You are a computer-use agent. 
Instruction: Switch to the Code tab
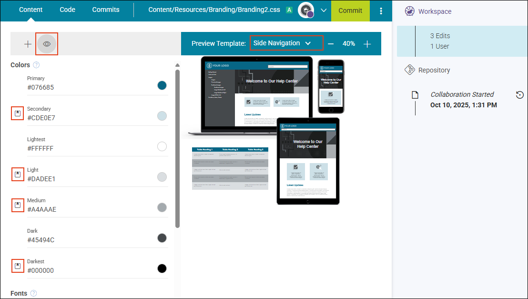67,10
